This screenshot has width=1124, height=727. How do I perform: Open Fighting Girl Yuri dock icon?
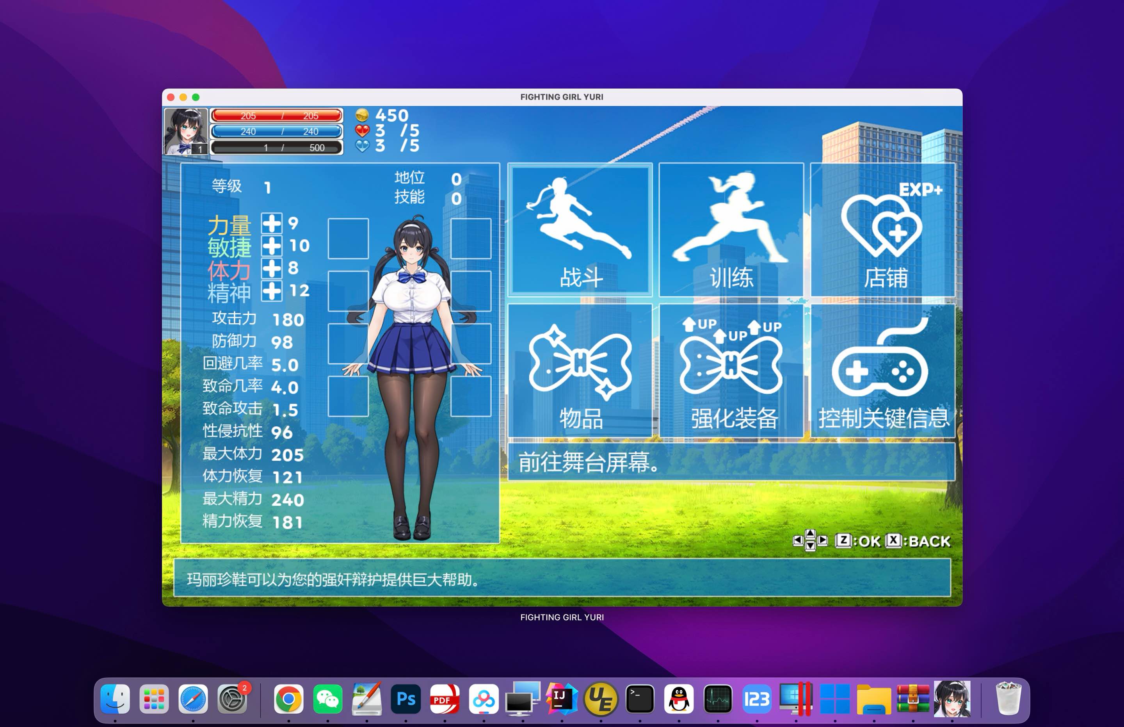(952, 699)
